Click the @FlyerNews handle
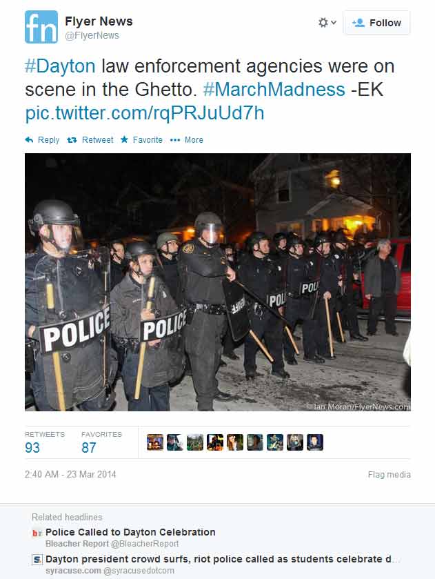This screenshot has width=435, height=579. [x=92, y=35]
